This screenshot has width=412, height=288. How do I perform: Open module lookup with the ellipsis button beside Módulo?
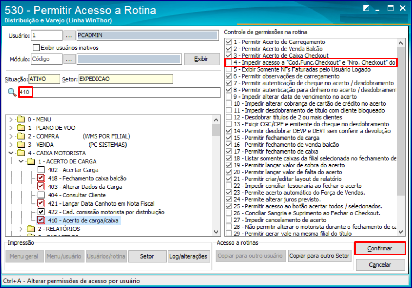coord(69,59)
